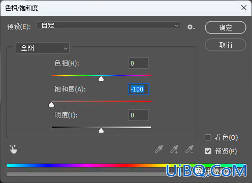Click the 饱和度 saturation slider handle
The width and height of the screenshot is (252, 183).
[x=51, y=105]
